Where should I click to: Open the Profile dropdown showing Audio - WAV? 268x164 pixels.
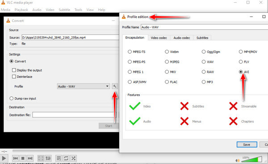coord(84,86)
